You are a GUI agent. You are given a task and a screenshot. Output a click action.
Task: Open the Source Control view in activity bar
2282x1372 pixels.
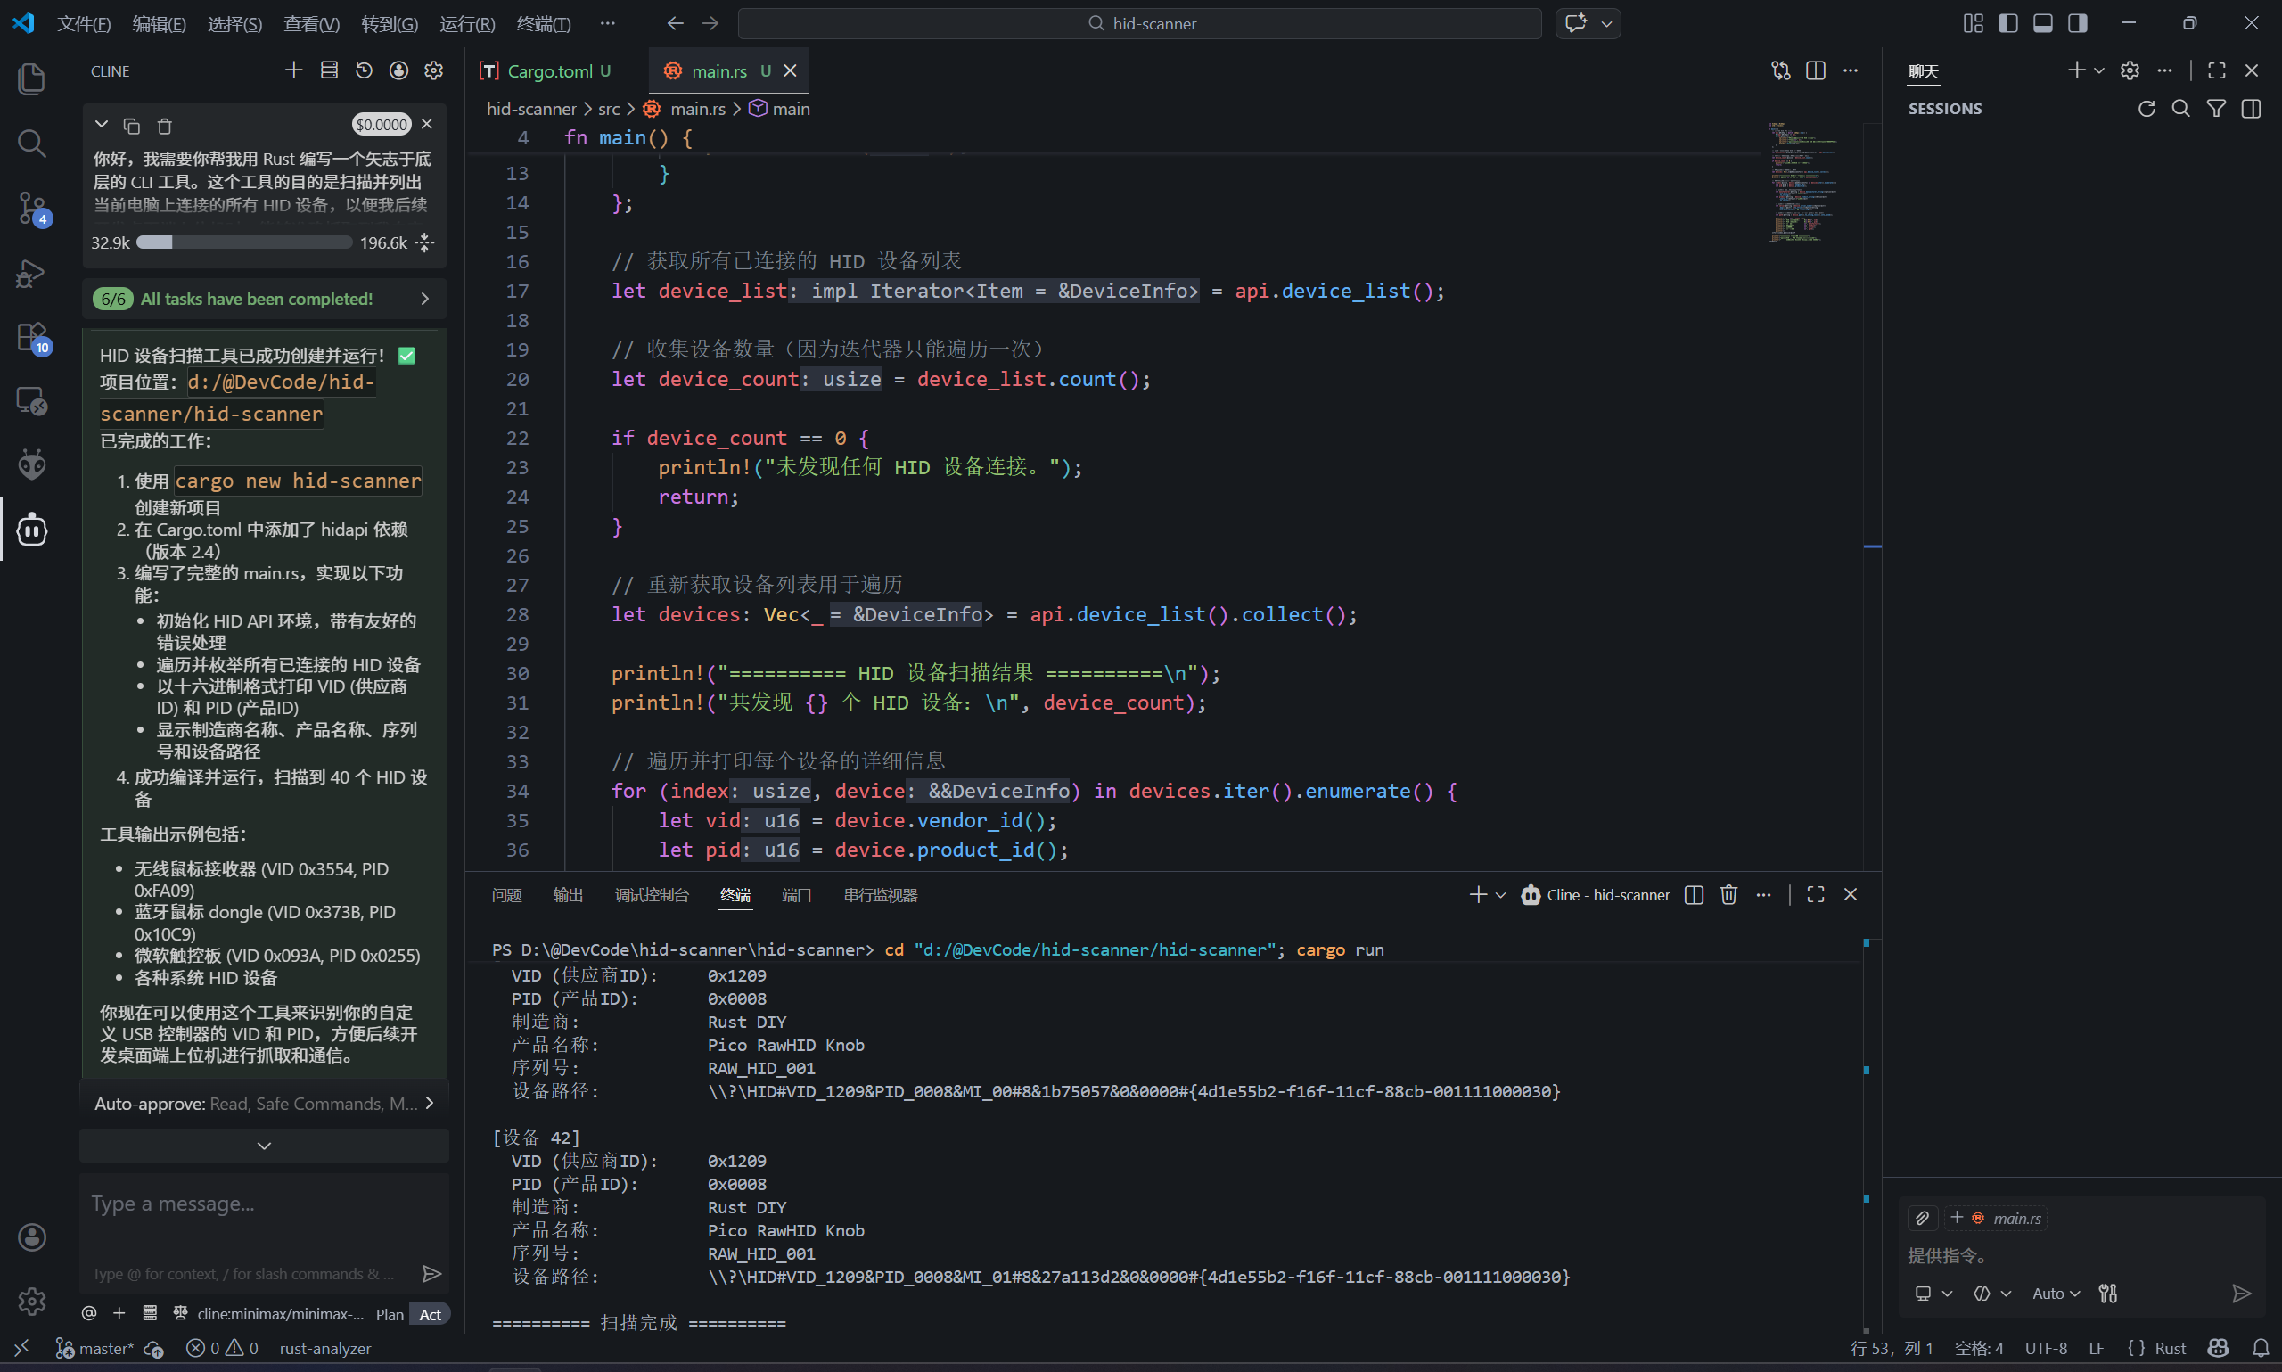[31, 207]
